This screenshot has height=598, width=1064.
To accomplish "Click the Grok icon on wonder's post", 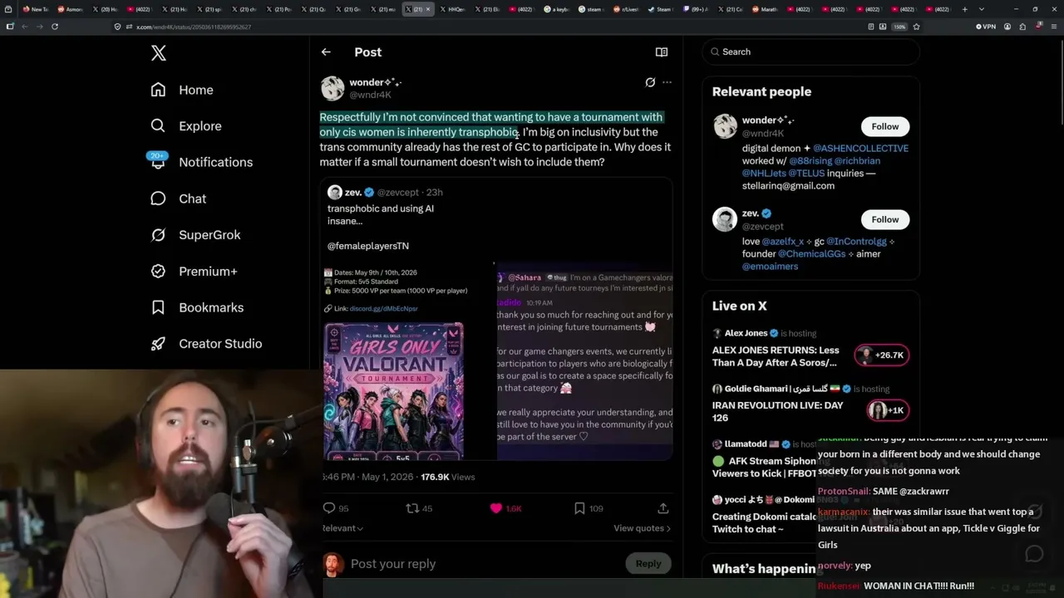I will (650, 82).
